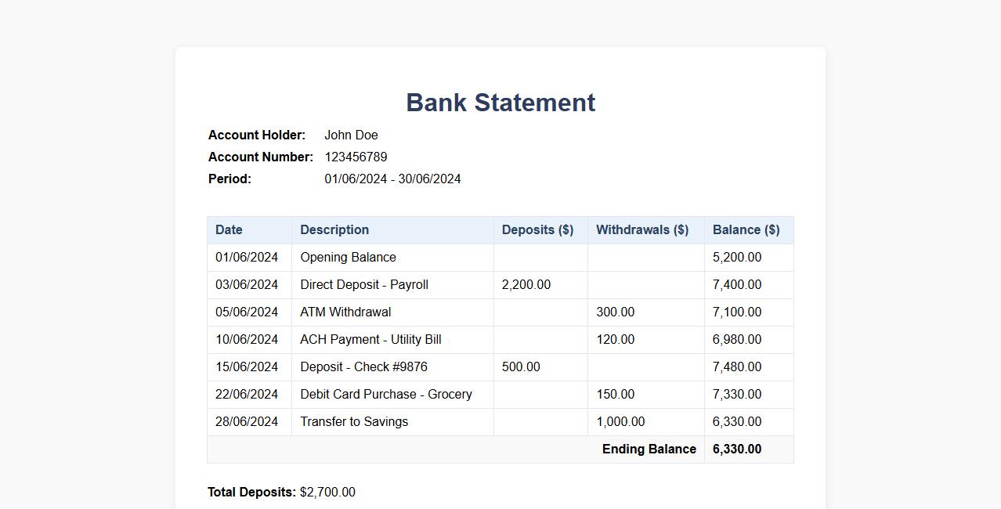
Task: Click the Bank Statement title
Action: (x=500, y=102)
